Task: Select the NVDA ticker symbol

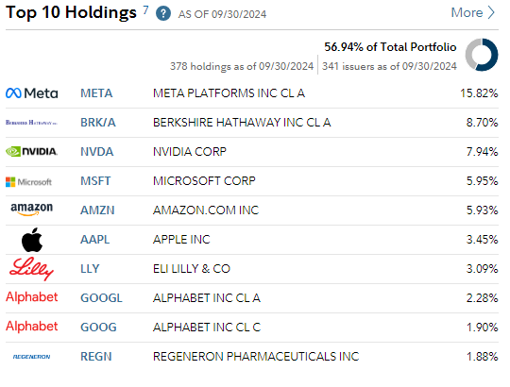Action: point(97,152)
